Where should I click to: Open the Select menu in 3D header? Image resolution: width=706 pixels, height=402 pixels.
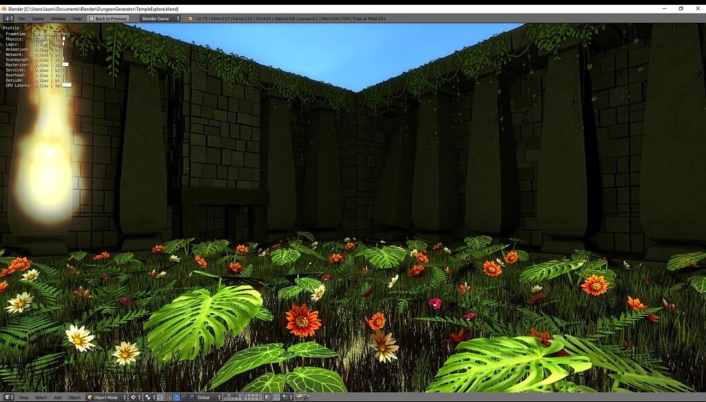(41, 397)
